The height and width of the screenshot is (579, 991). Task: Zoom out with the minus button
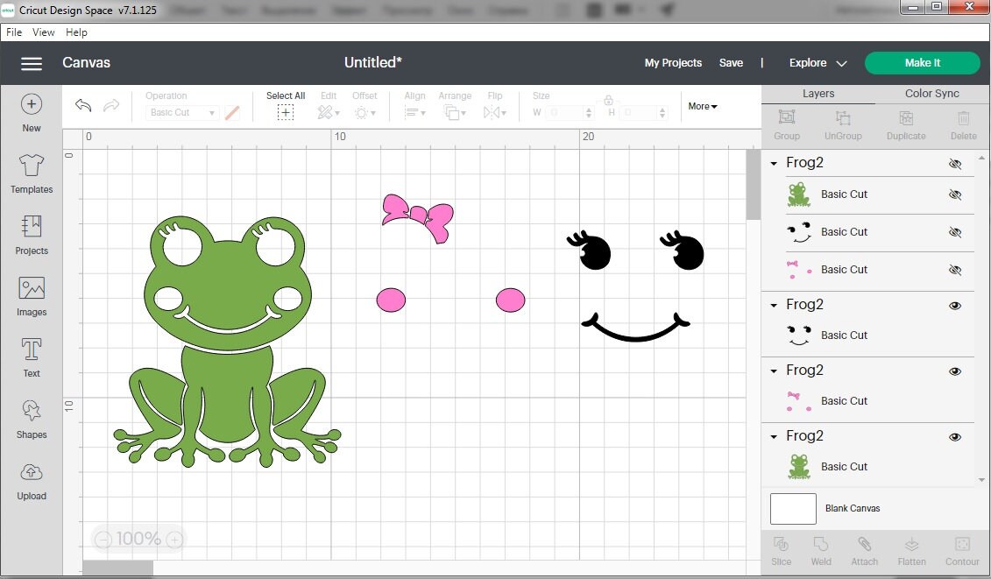103,540
